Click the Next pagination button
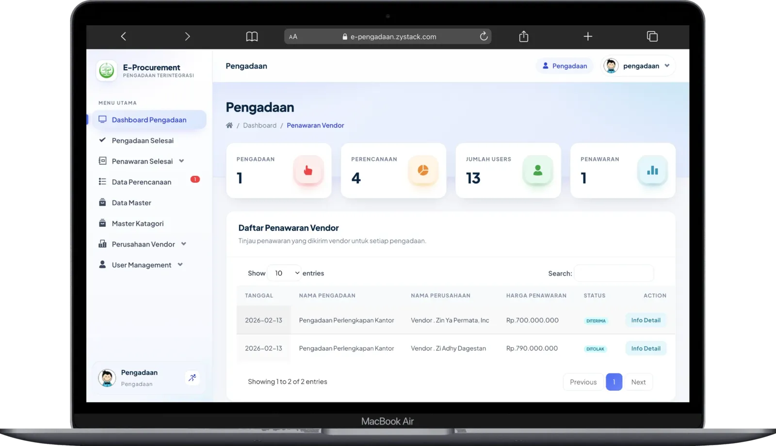The image size is (776, 446). coord(638,382)
